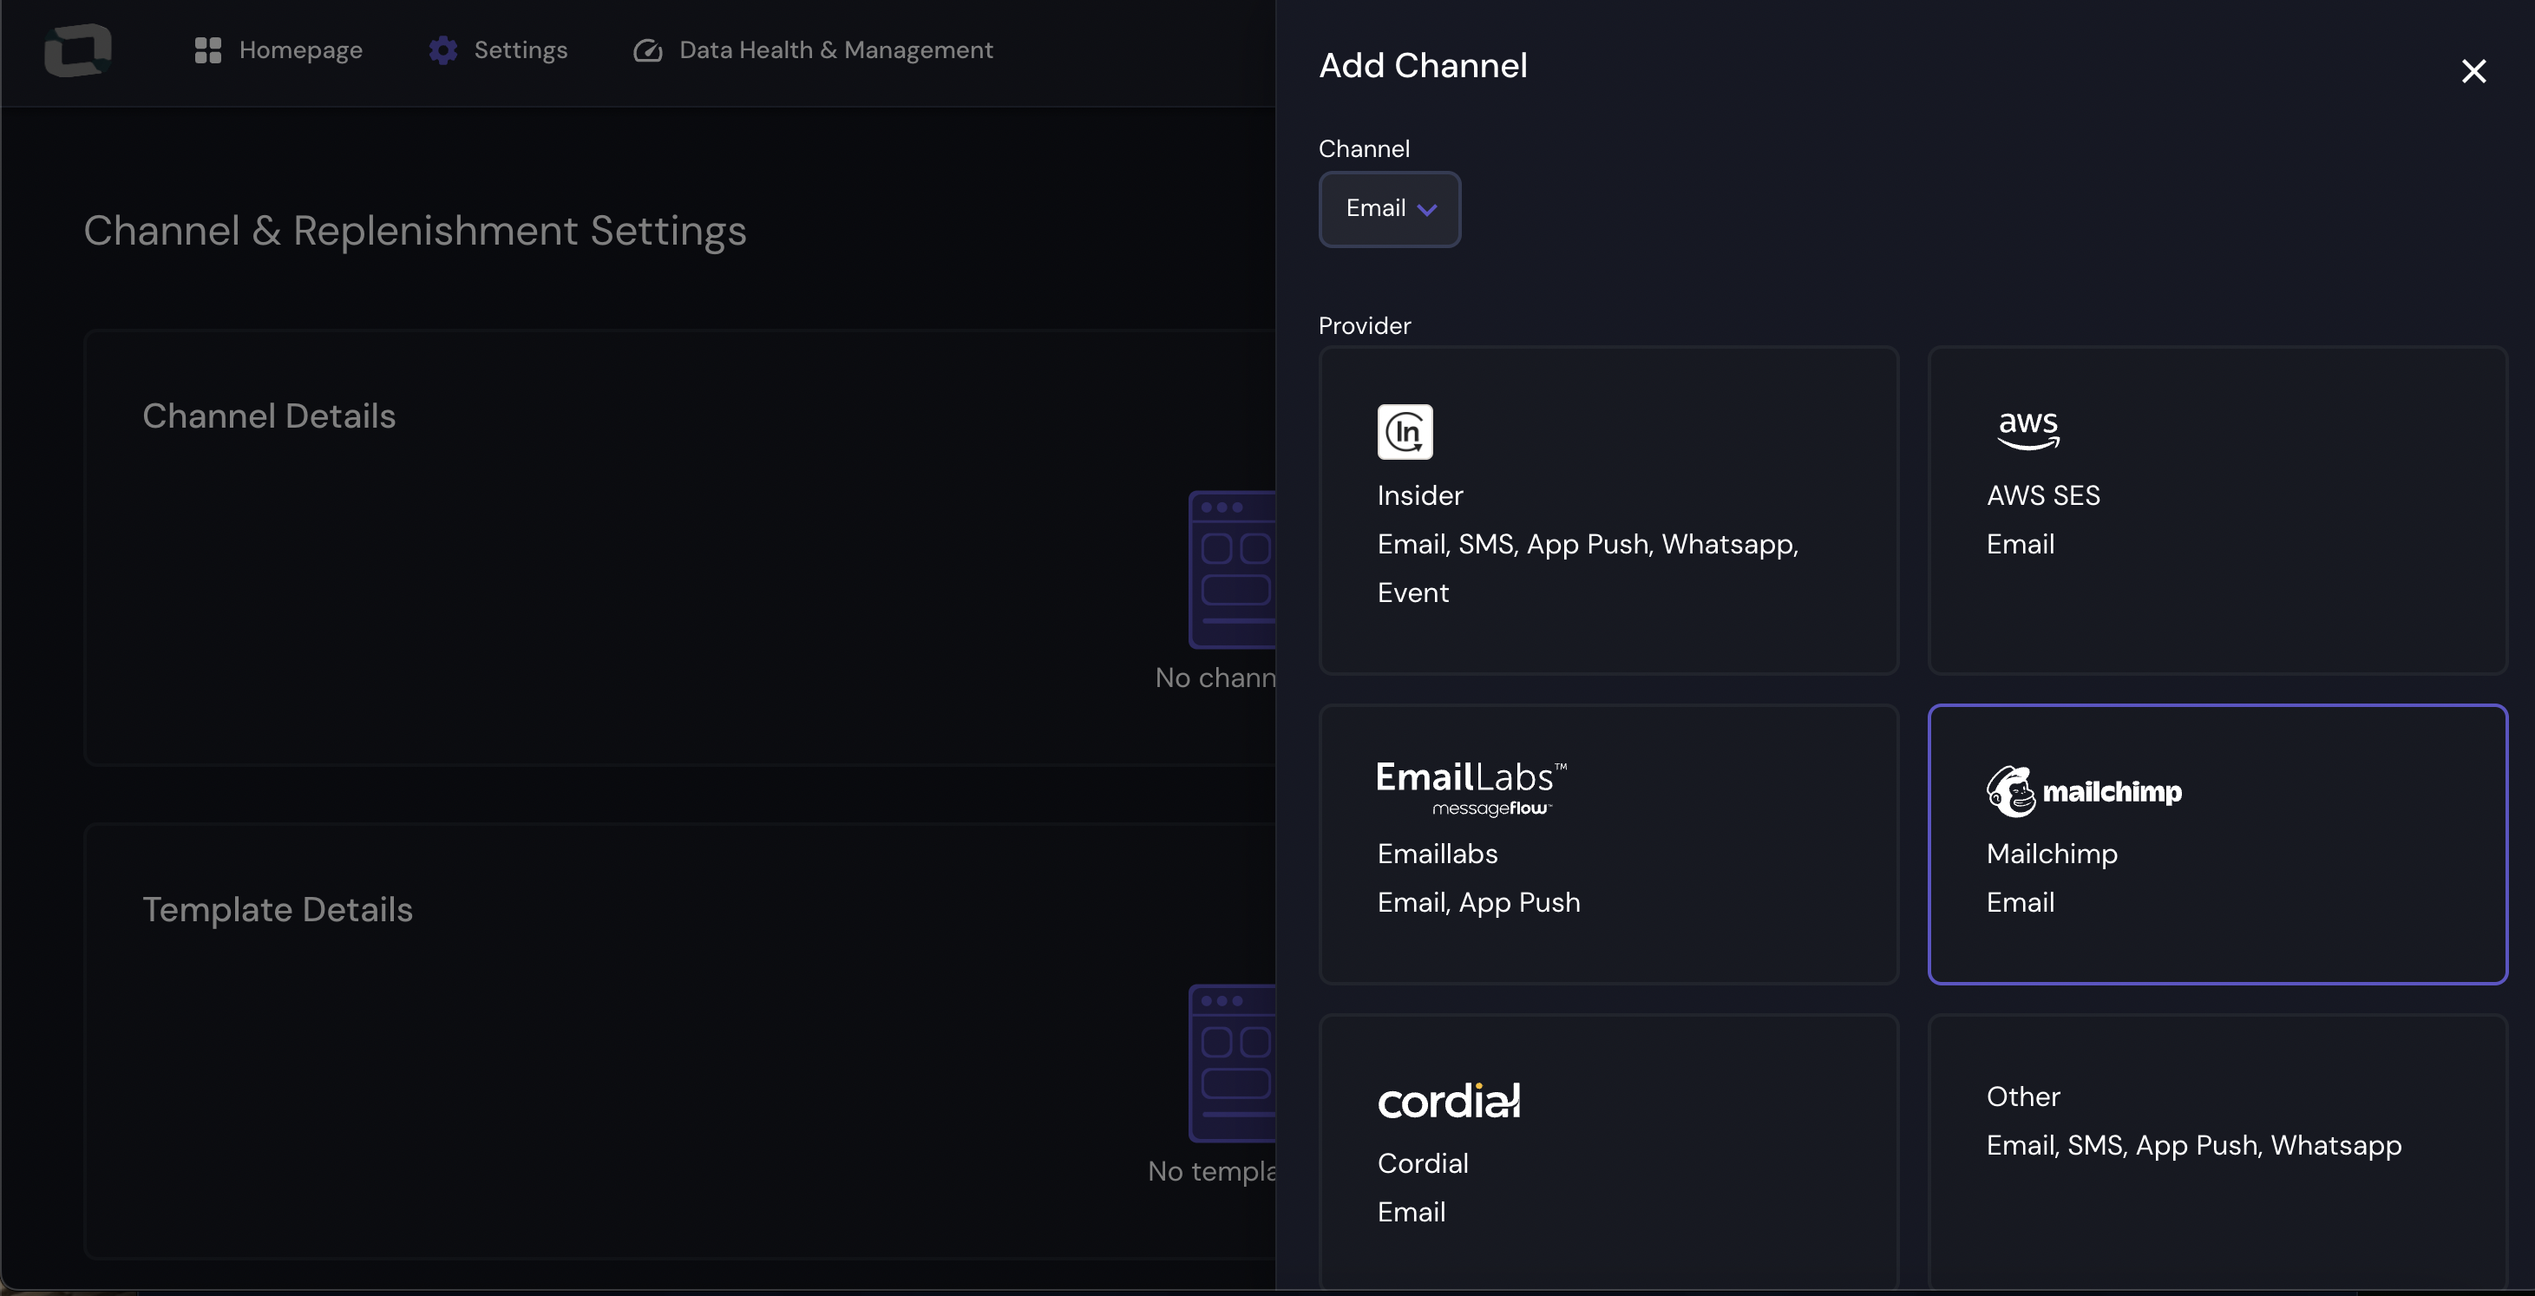Open the Email channel dropdown
This screenshot has width=2535, height=1296.
(1375, 208)
